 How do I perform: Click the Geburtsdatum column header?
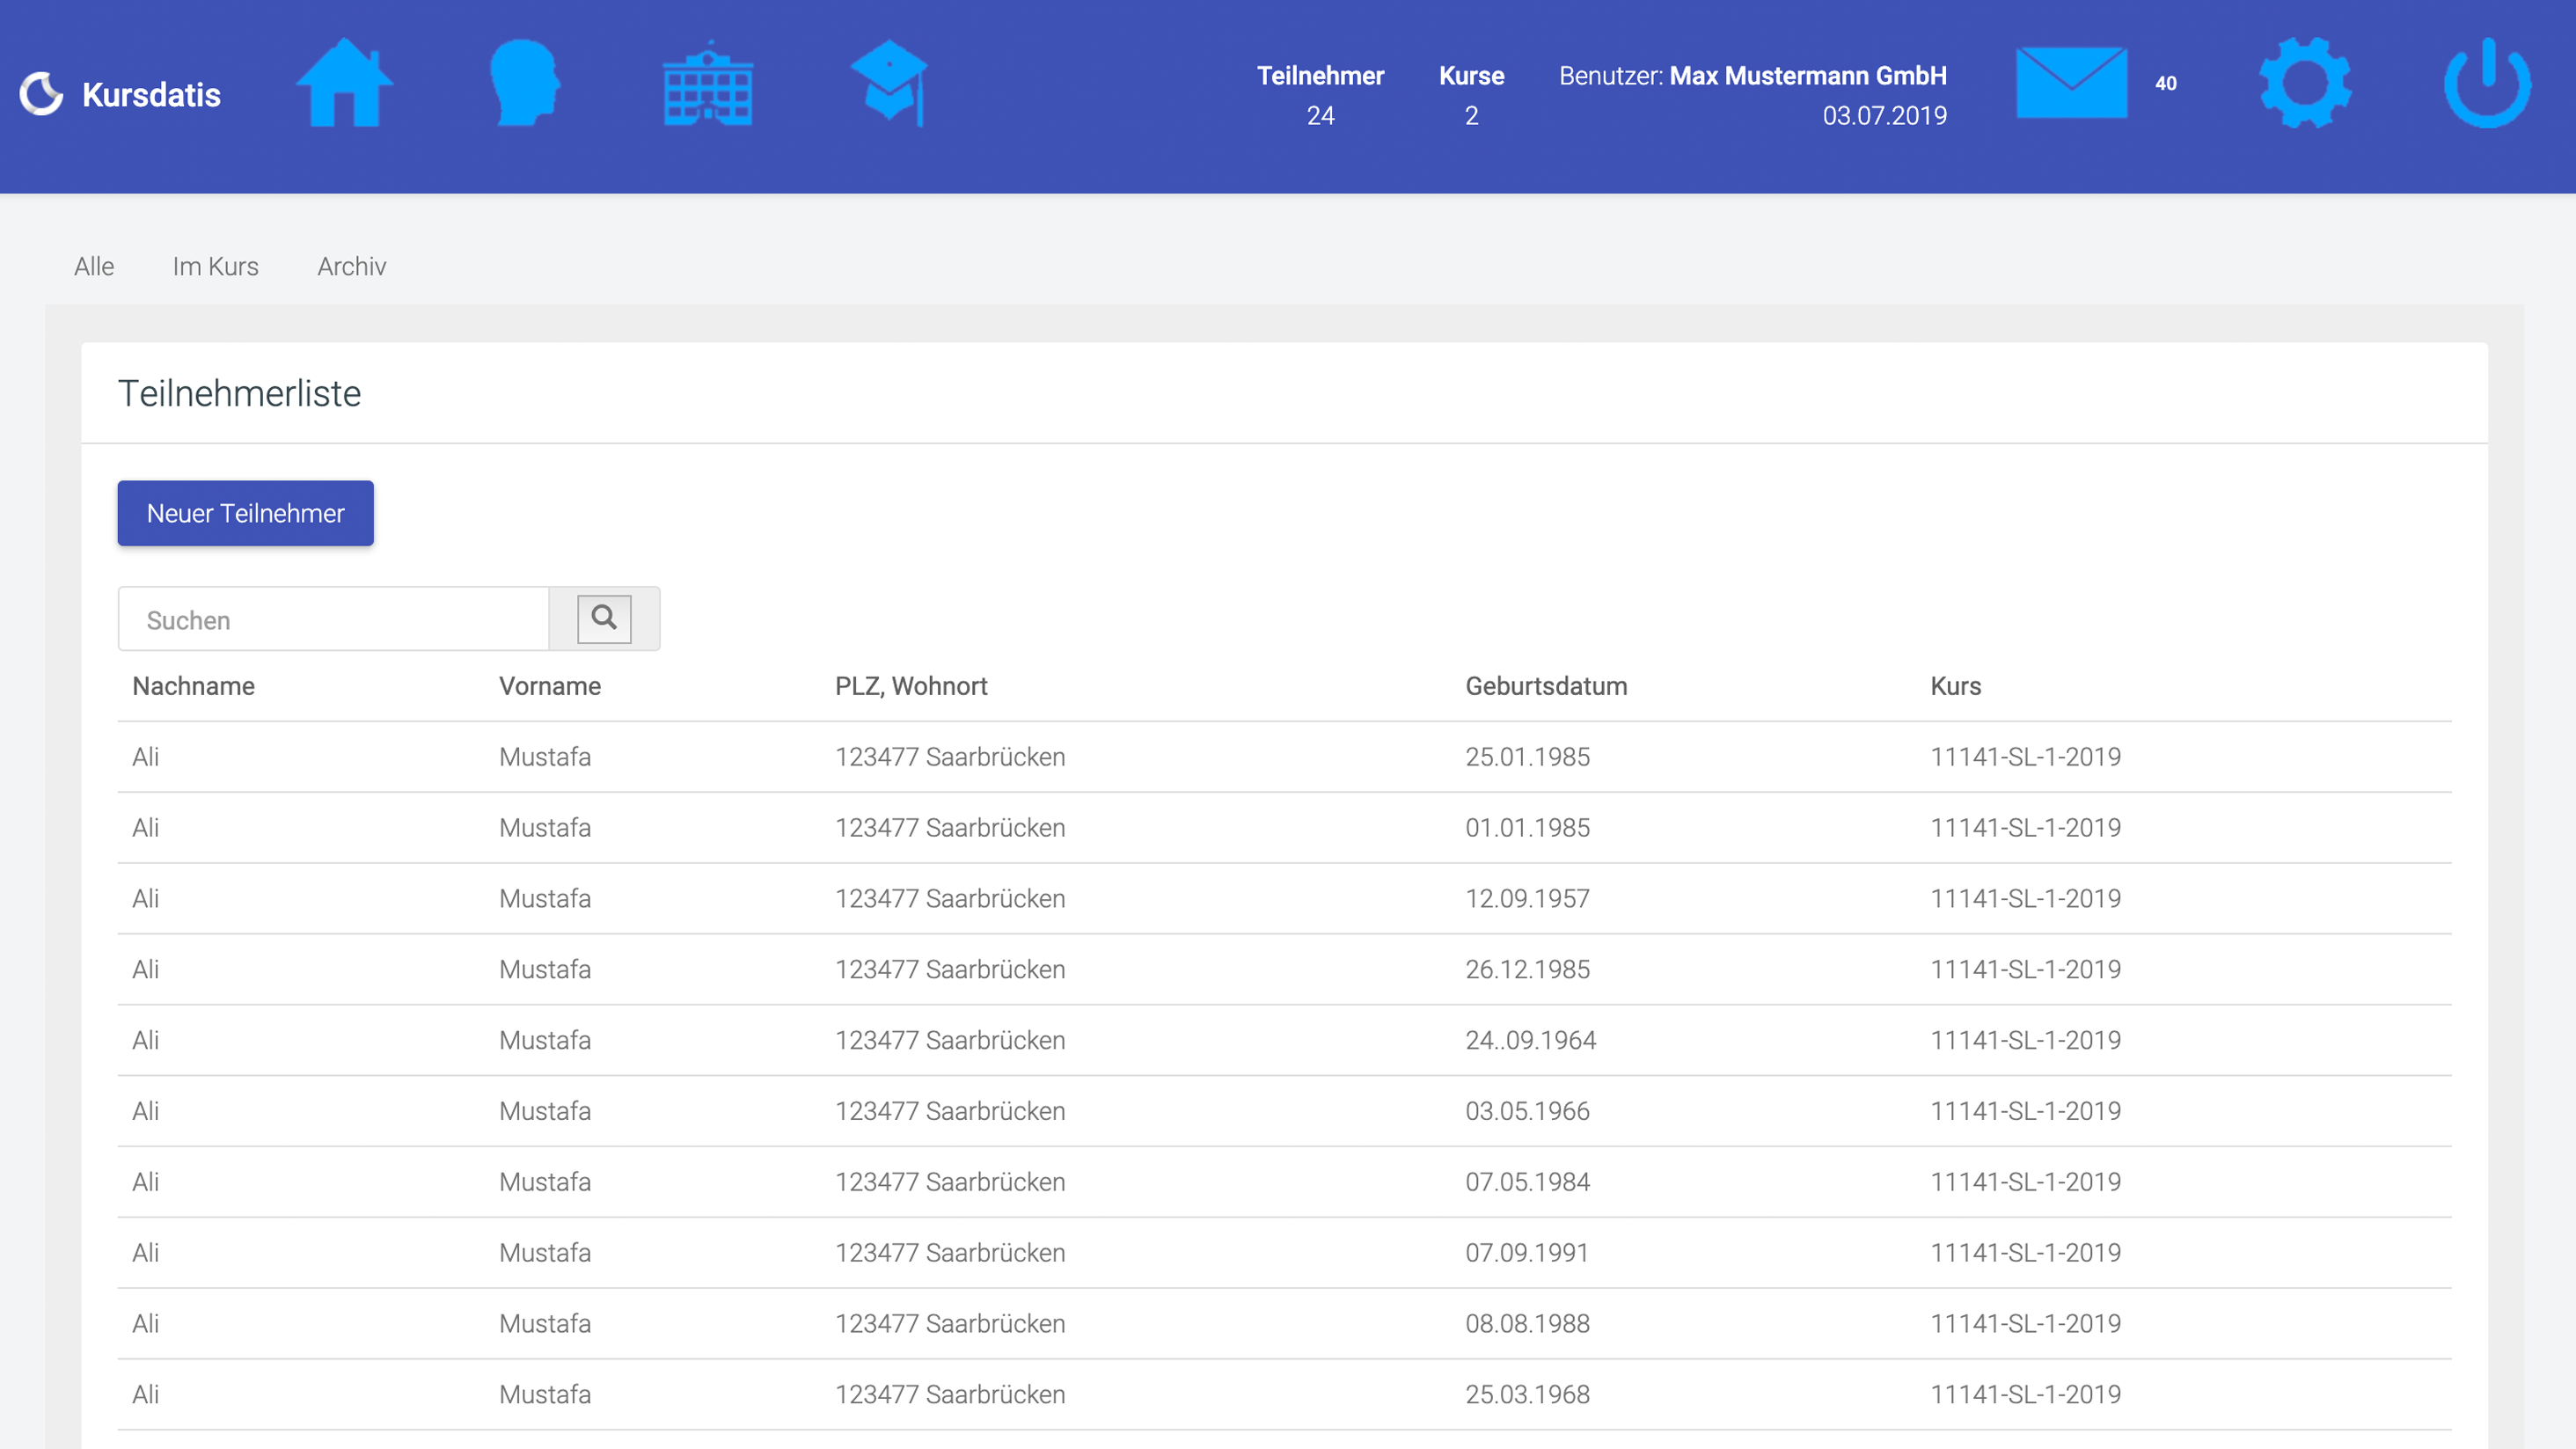1546,686
